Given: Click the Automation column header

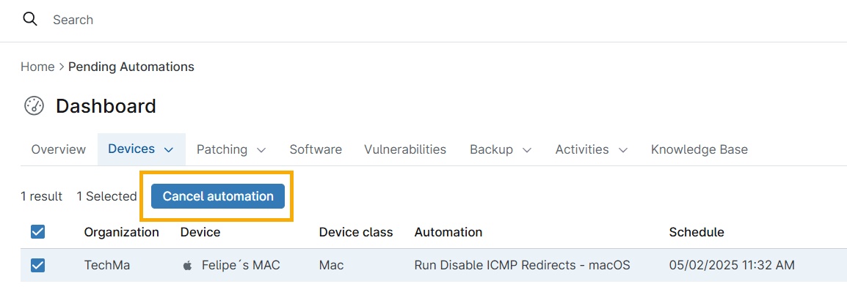Looking at the screenshot, I should [x=448, y=232].
